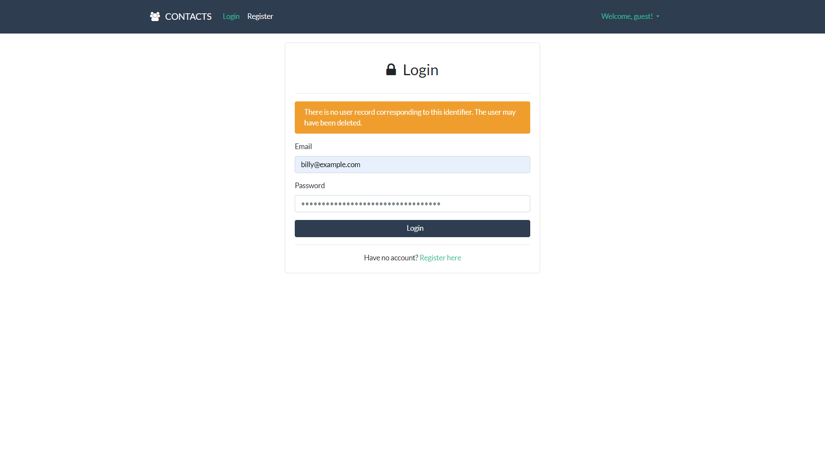This screenshot has height=464, width=825.
Task: Click the orange no user record alert
Action: 412,117
